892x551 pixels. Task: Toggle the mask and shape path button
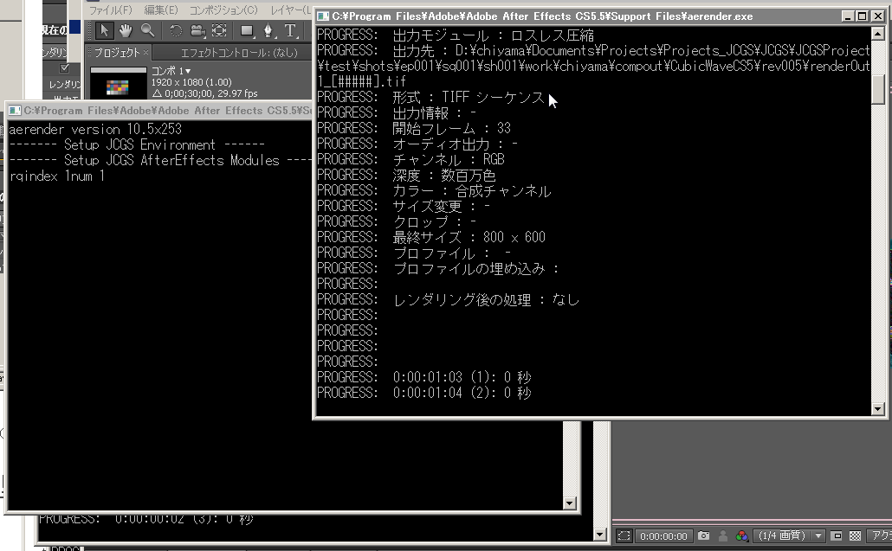(624, 535)
